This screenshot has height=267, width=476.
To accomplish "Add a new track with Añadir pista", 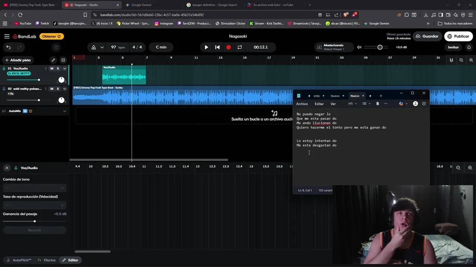I will [18, 60].
